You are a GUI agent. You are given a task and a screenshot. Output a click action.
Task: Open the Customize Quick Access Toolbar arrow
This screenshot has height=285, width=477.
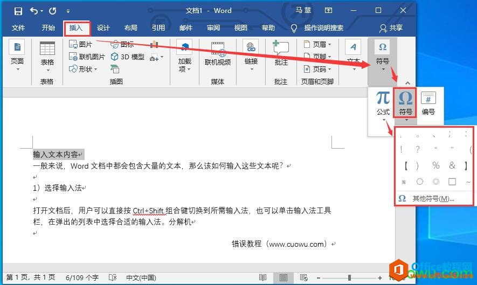coord(68,11)
